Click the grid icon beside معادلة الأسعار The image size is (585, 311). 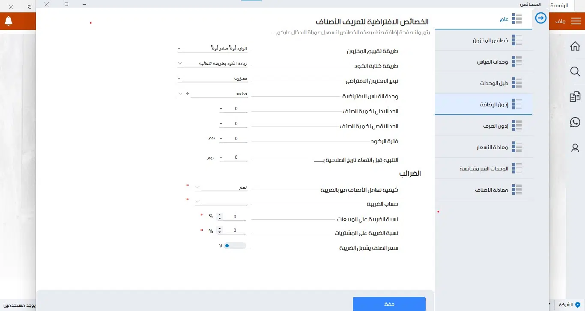(517, 147)
